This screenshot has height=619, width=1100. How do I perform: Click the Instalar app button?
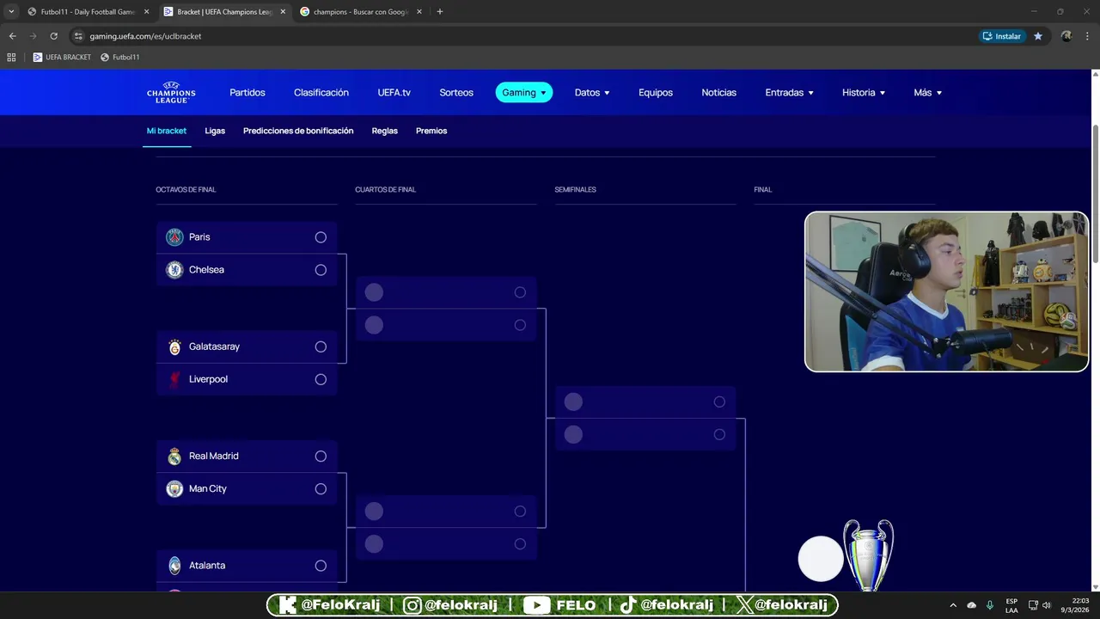1002,36
